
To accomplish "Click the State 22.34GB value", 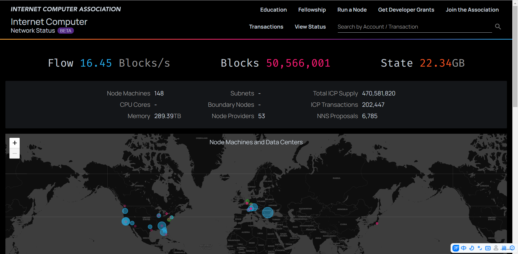I will (x=442, y=63).
